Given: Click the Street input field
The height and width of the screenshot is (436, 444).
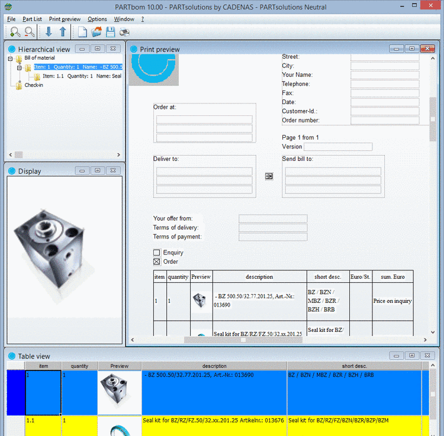Looking at the screenshot, I should [x=385, y=57].
